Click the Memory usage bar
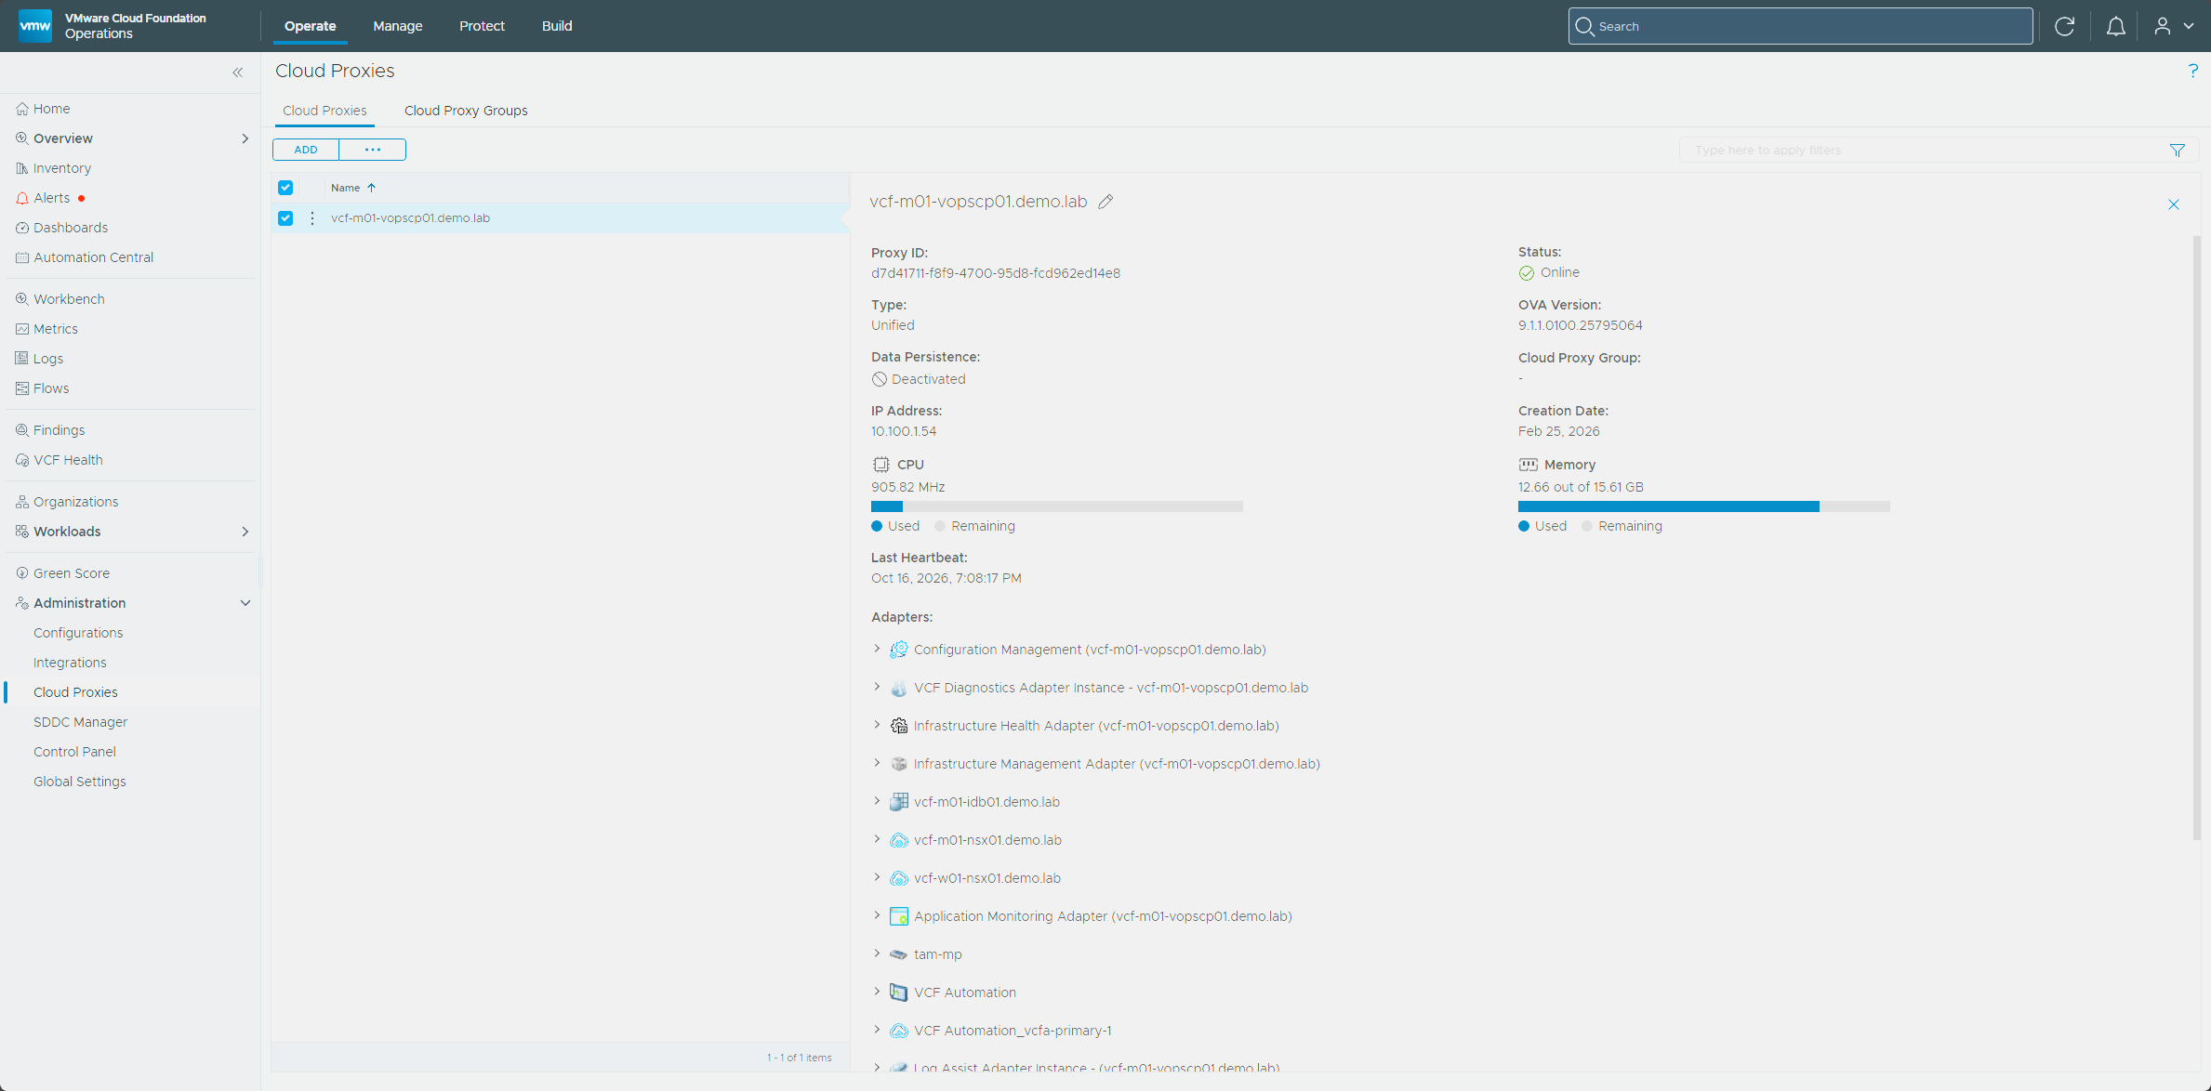This screenshot has width=2211, height=1091. [x=1704, y=506]
